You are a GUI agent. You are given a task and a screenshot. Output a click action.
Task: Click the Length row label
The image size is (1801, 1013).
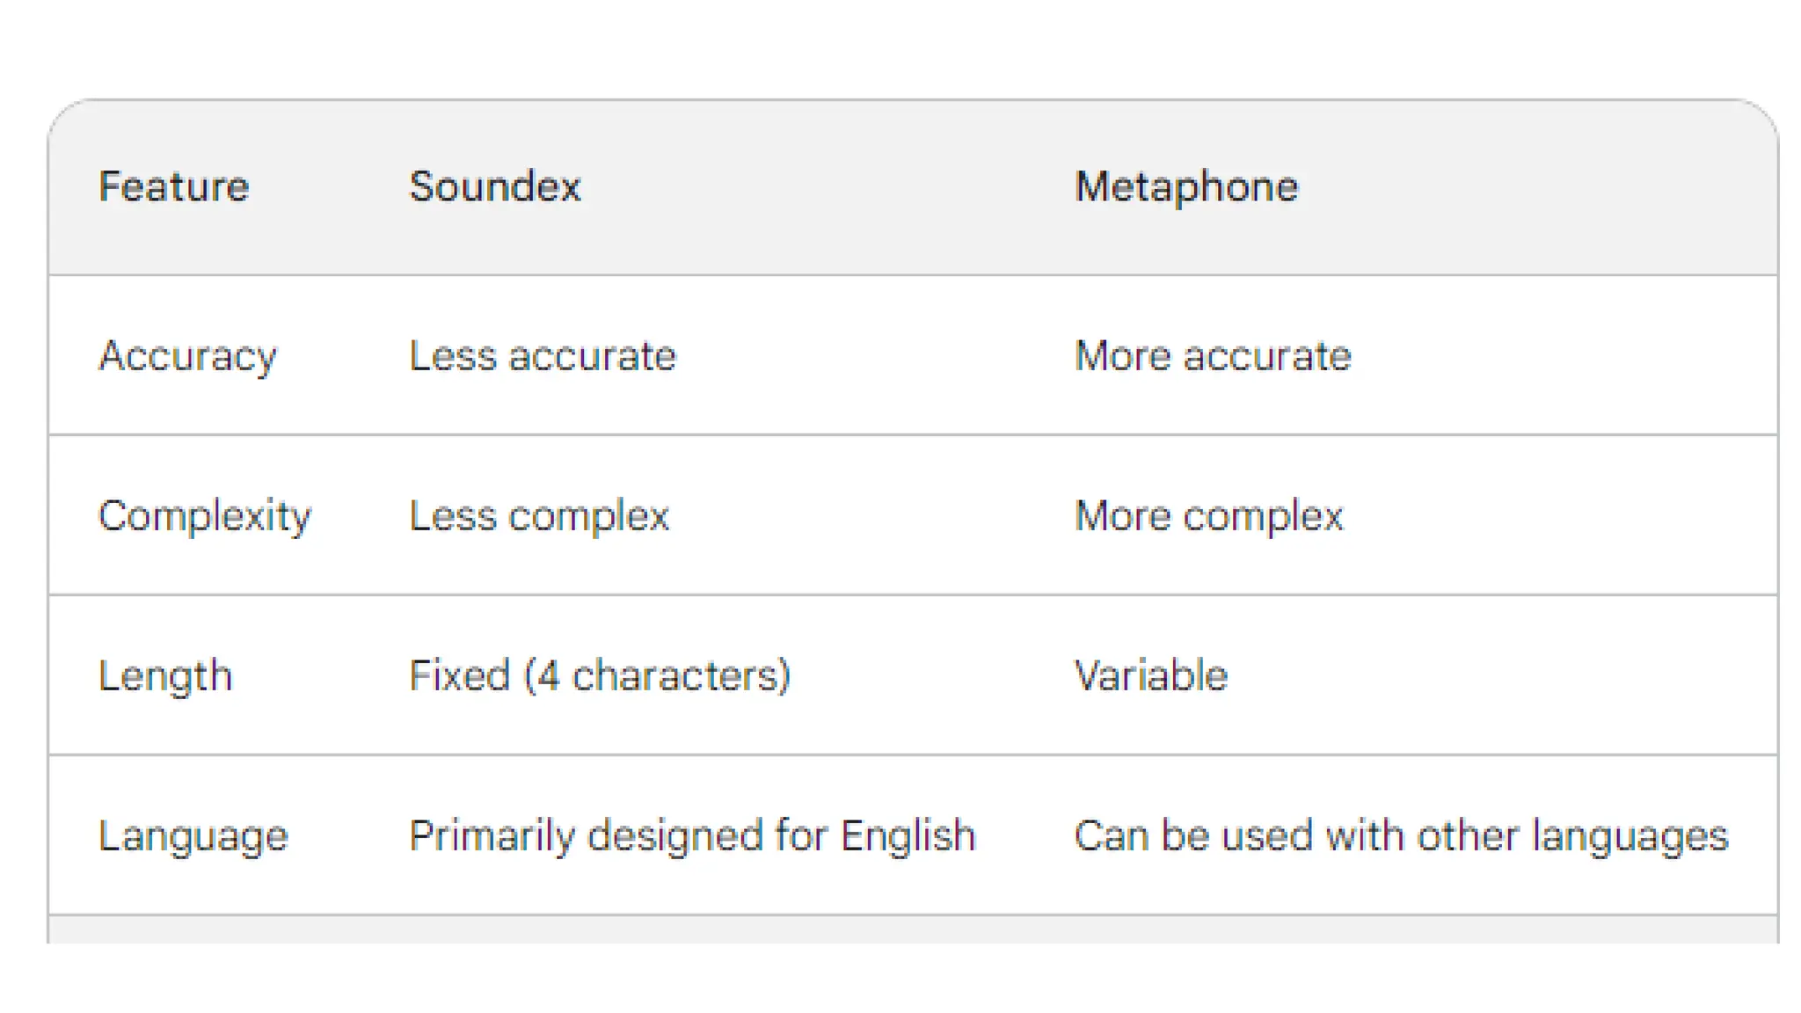[x=165, y=676]
